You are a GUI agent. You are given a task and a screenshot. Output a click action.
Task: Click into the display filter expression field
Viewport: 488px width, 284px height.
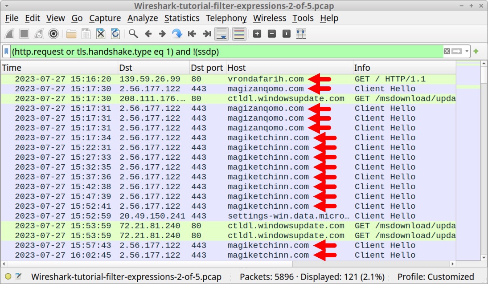227,51
